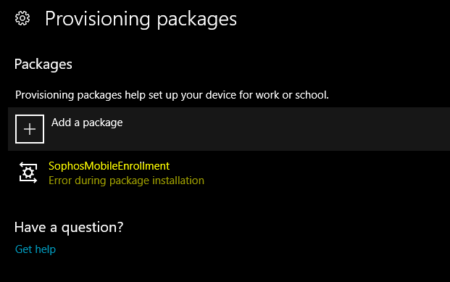Open the Get help link

click(x=36, y=249)
